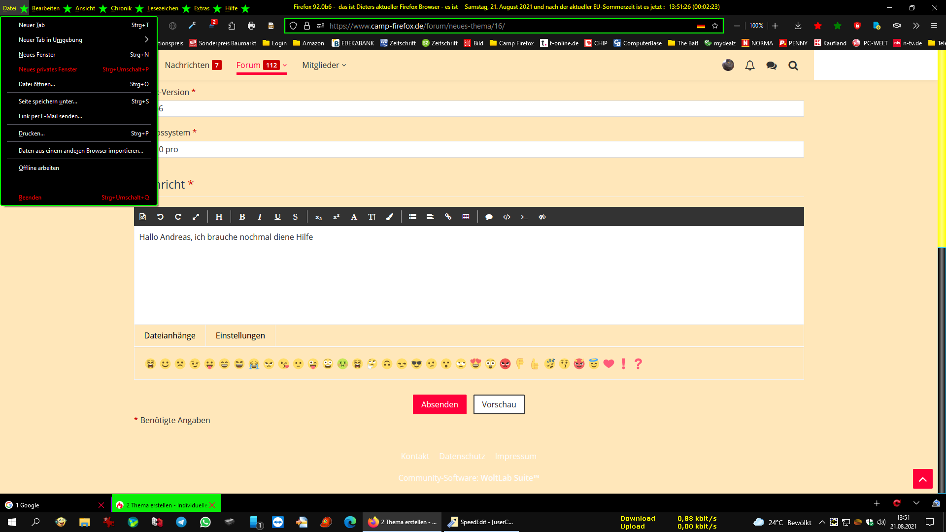Insert a link using the chain icon
Image resolution: width=946 pixels, height=532 pixels.
[x=448, y=217]
